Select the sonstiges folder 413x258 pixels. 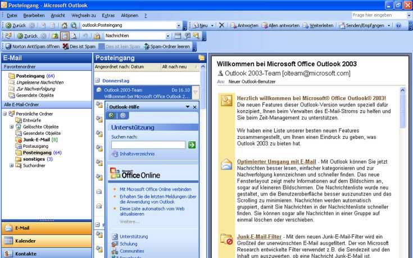34,159
